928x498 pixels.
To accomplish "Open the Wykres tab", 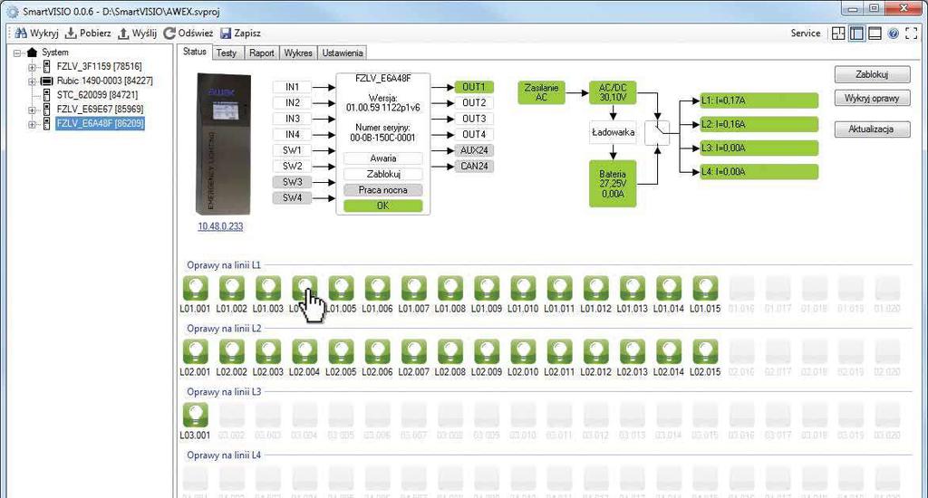I will point(297,53).
